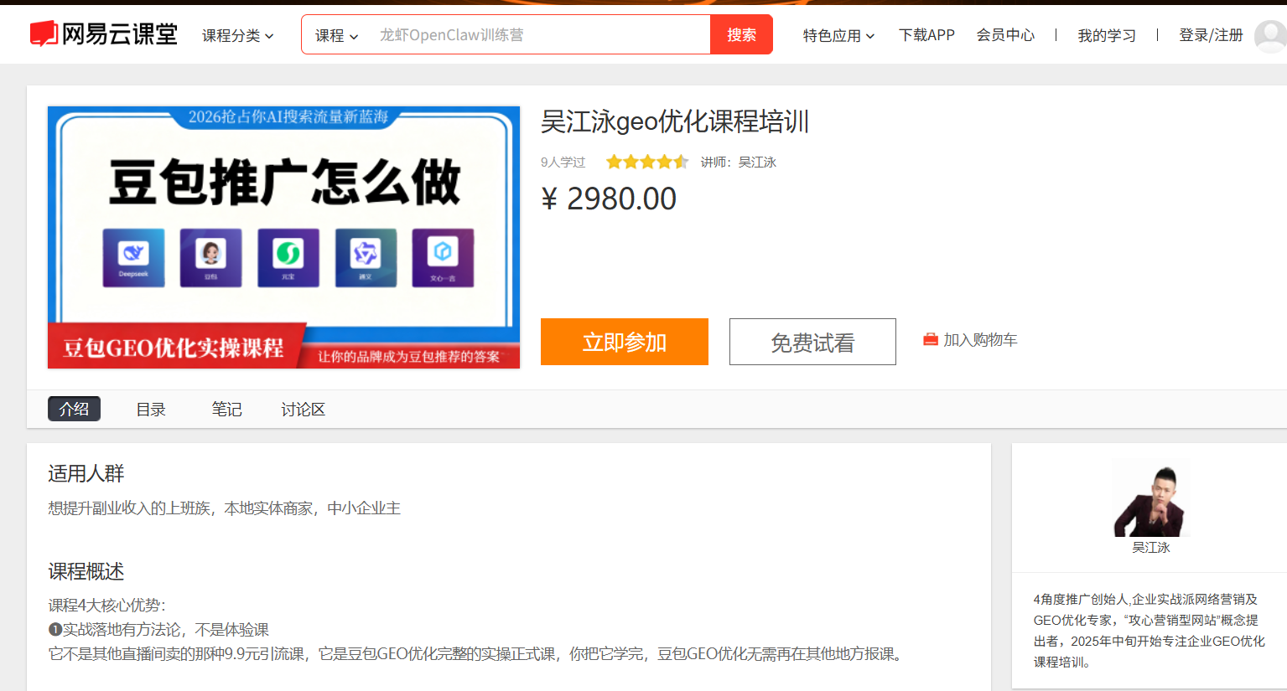Click 讲师: 吴江泳 near rating
The height and width of the screenshot is (691, 1287).
pos(739,162)
